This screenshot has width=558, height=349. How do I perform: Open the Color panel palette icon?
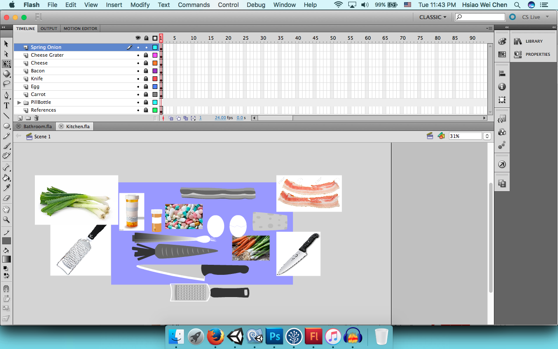click(502, 41)
